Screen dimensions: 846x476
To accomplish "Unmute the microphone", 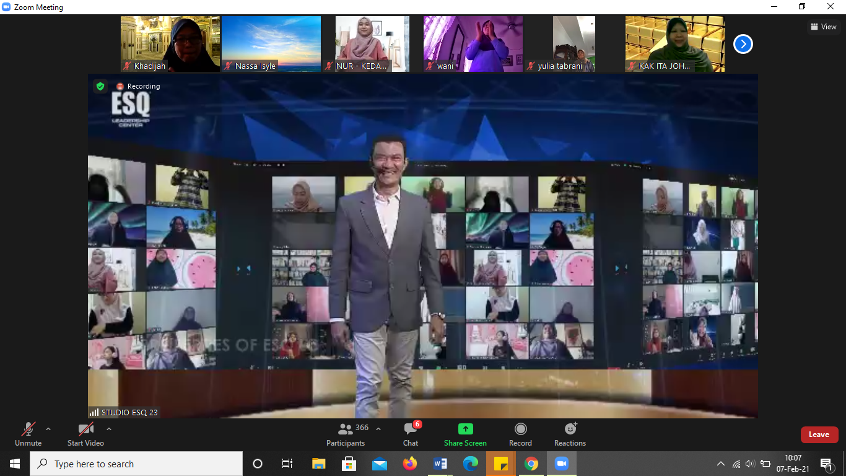I will pos(28,434).
